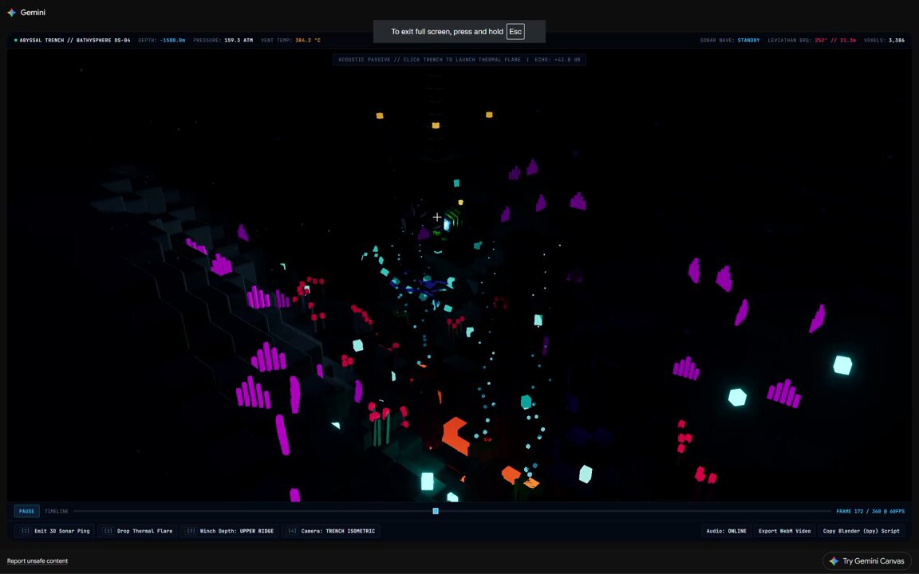Viewport: 919px width, 574px height.
Task: Click Emit 3D Sonar Ping button
Action: (55, 531)
